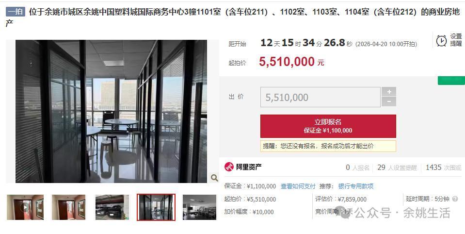The height and width of the screenshot is (234, 465).
Task: Click the 设置提醒 text label
Action: click(x=456, y=40)
